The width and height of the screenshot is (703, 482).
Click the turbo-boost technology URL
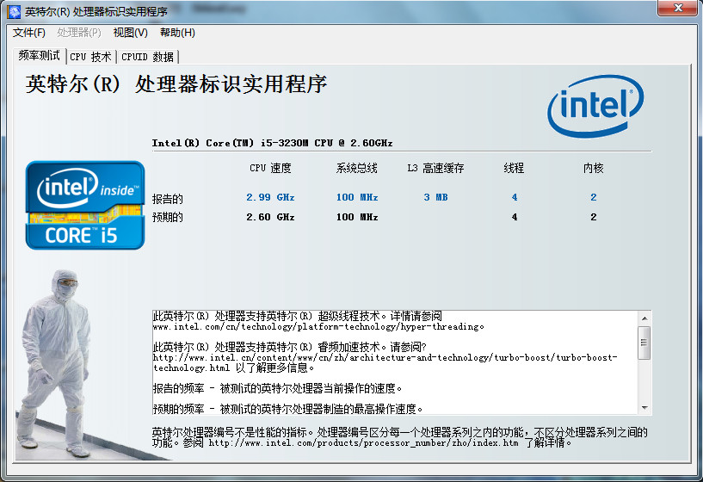click(385, 362)
